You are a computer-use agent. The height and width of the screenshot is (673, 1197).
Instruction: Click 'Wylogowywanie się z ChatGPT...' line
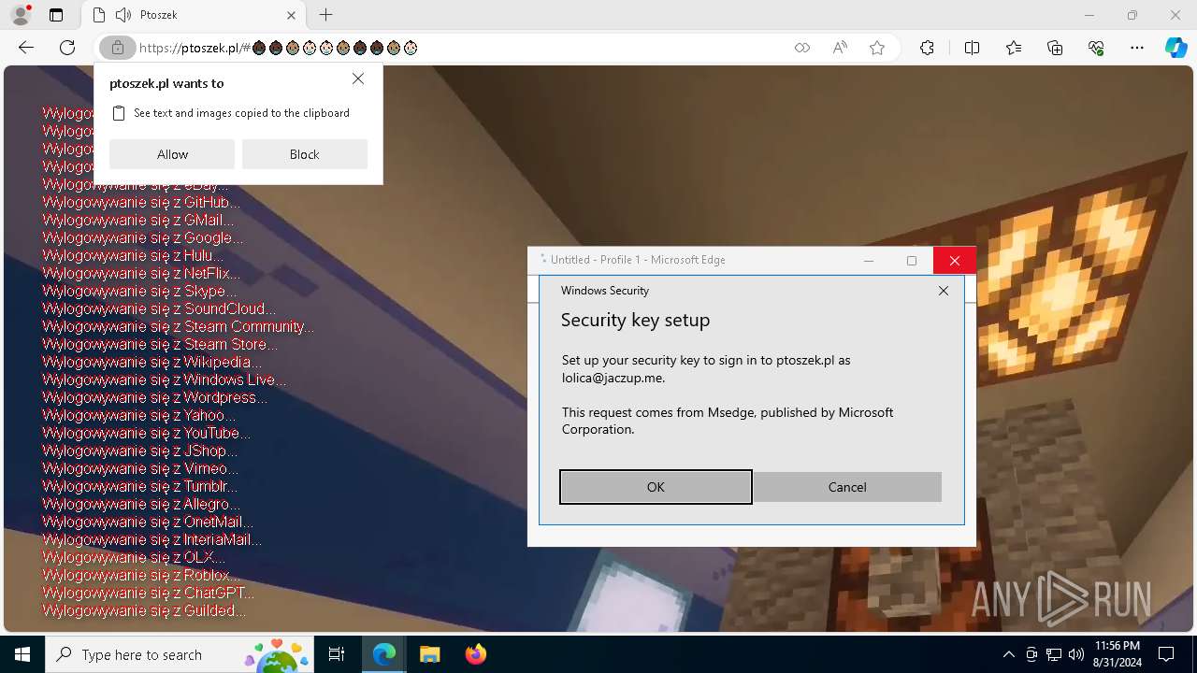[x=148, y=593]
